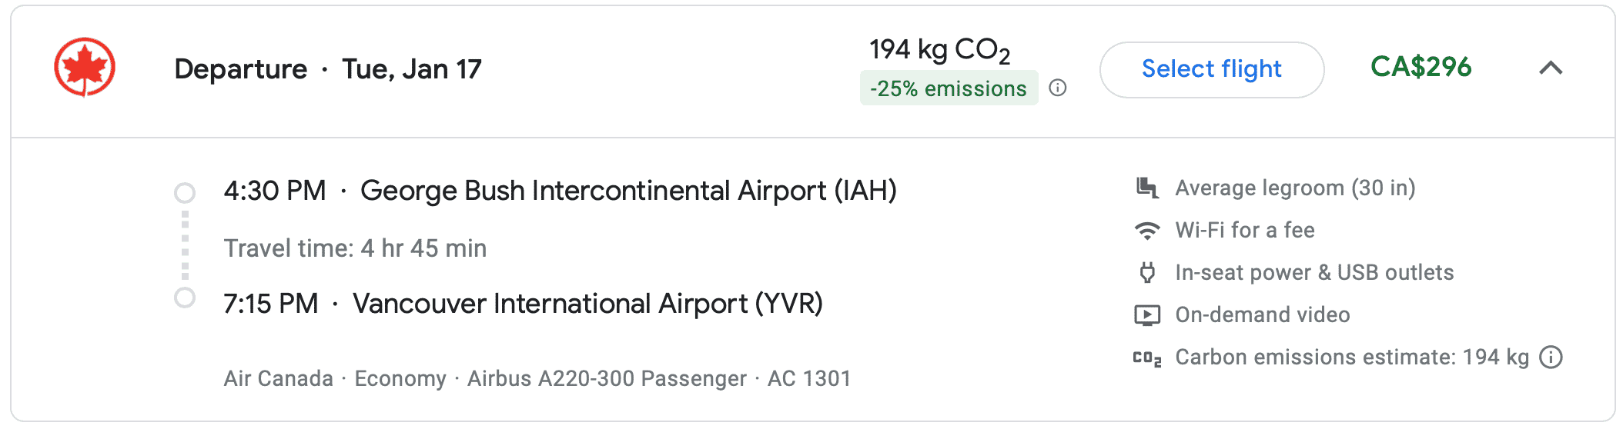Screen dimensions: 1623x429
Task: Click the Carbon emissions estimate: 194 kg text
Action: [1351, 357]
